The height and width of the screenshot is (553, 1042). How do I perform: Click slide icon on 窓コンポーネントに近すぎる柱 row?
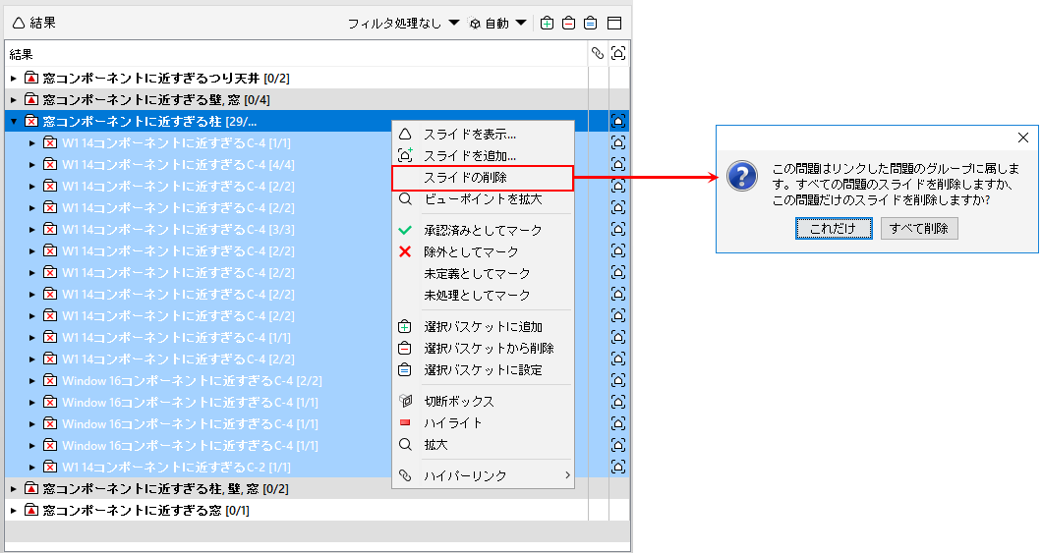tap(618, 121)
